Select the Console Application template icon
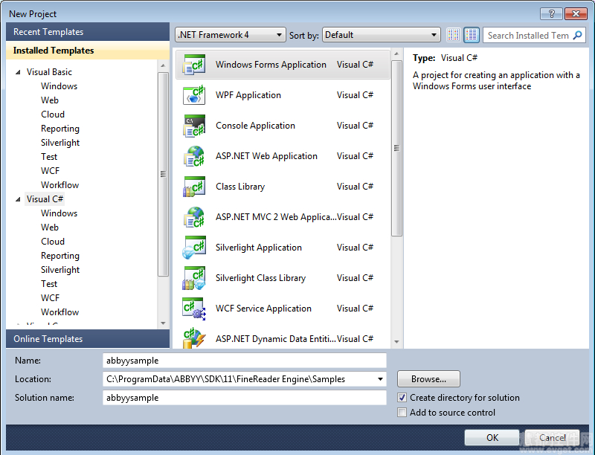595x455 pixels. 194,126
